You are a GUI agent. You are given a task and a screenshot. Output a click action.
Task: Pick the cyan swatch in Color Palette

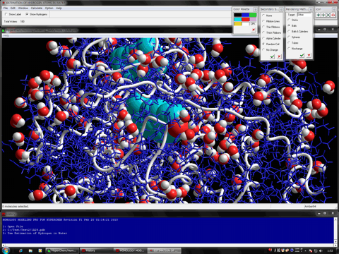click(x=238, y=19)
